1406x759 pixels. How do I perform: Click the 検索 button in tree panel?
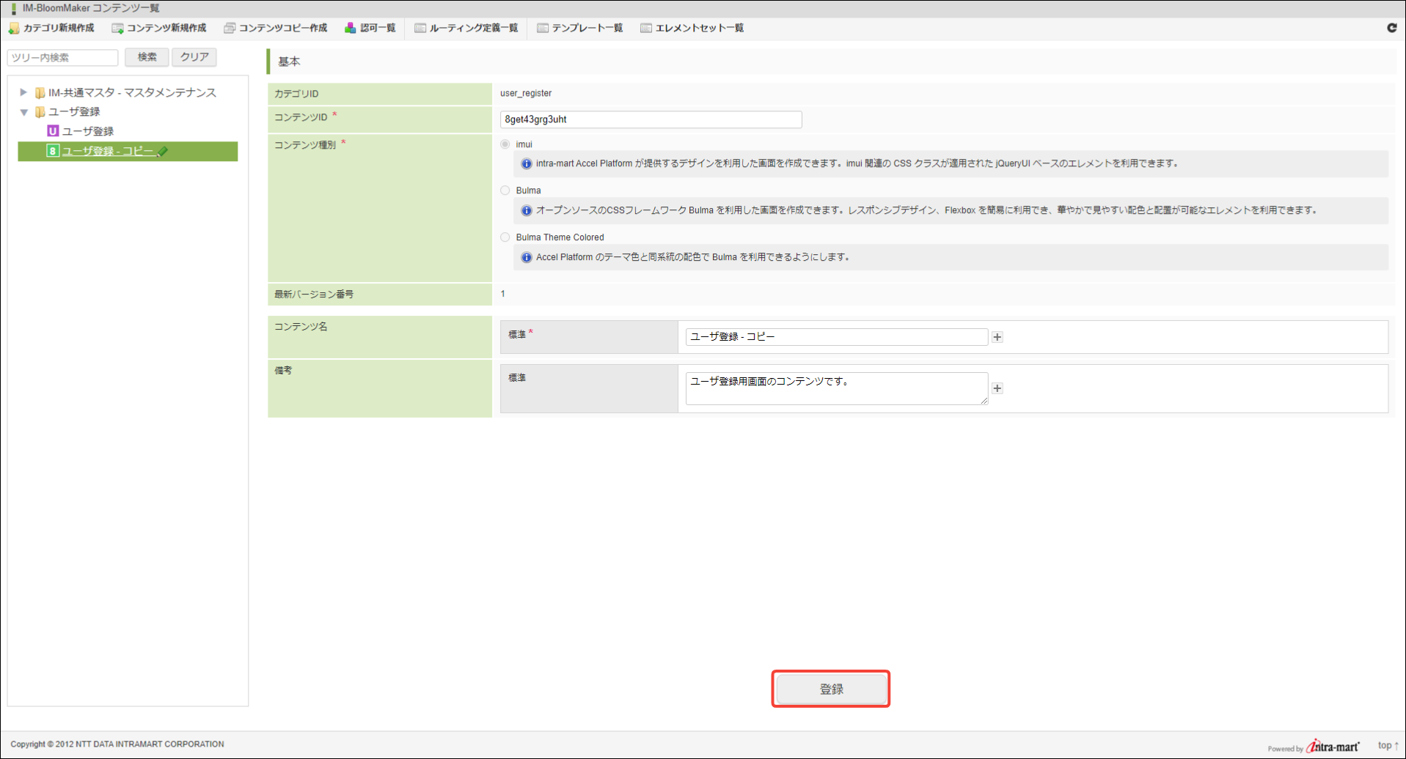pyautogui.click(x=147, y=57)
